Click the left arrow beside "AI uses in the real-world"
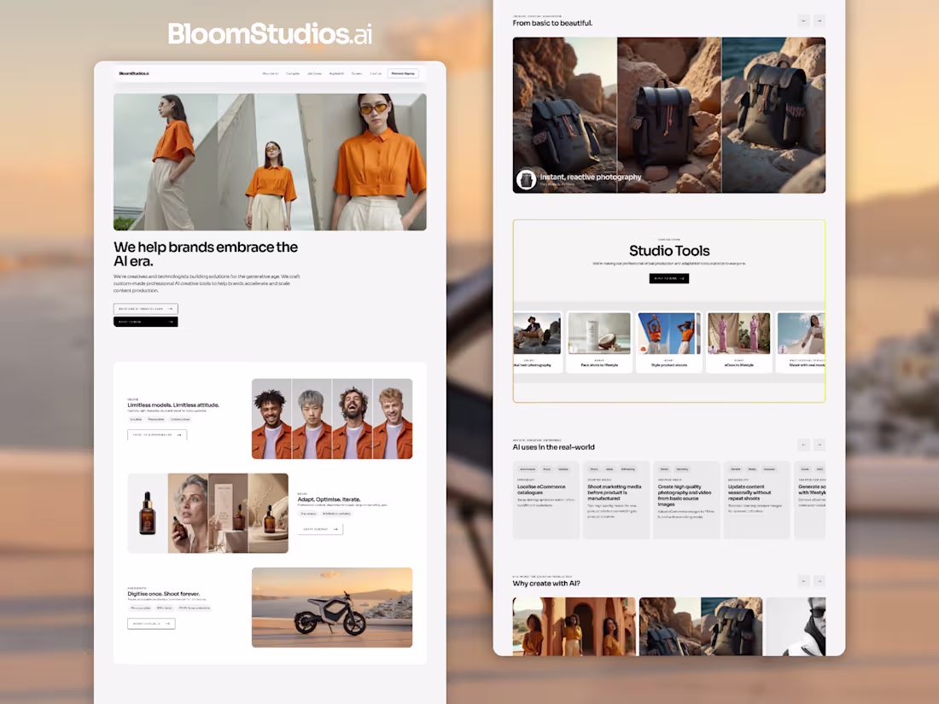 (802, 445)
